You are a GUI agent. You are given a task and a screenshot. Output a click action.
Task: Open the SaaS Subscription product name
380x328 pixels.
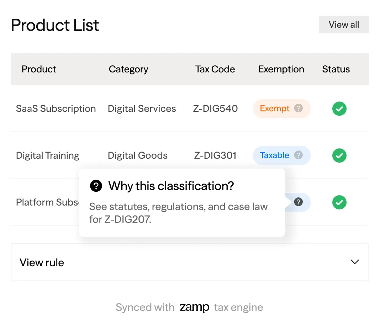tap(56, 109)
